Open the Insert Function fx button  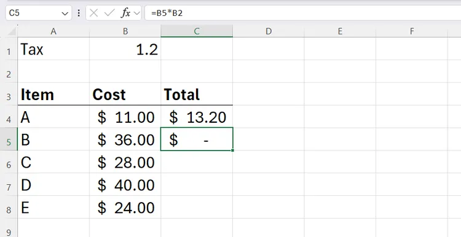click(126, 13)
